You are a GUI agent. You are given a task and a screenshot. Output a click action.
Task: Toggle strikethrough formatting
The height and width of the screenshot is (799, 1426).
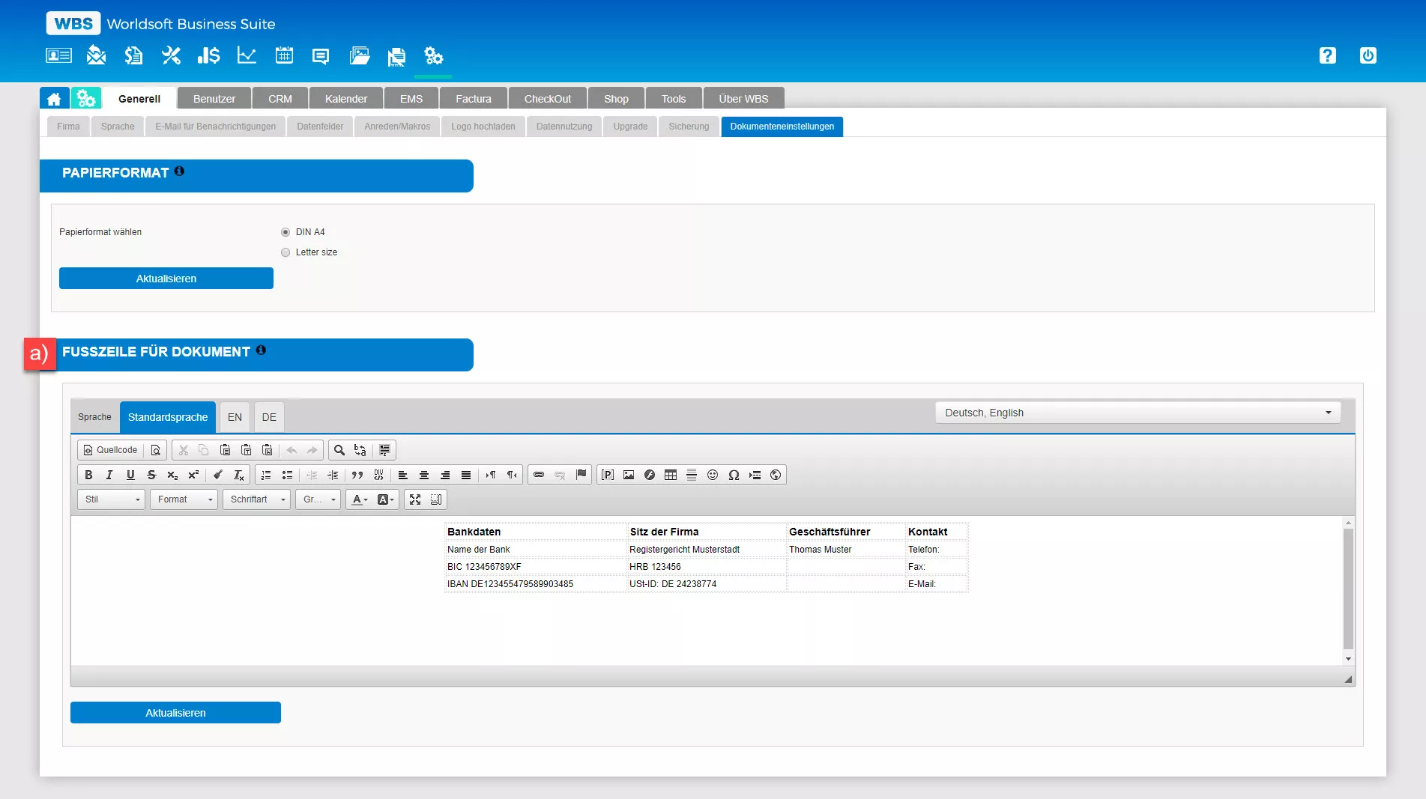(151, 475)
